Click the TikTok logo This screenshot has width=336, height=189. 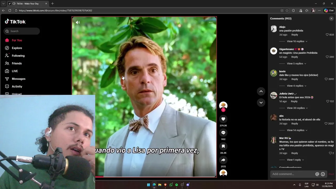pos(15,22)
